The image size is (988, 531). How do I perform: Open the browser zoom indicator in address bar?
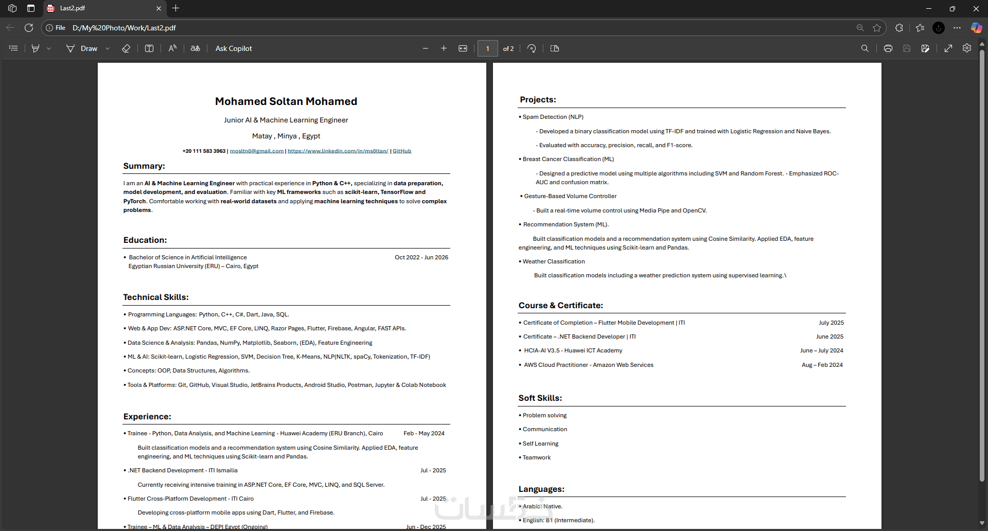(x=860, y=28)
